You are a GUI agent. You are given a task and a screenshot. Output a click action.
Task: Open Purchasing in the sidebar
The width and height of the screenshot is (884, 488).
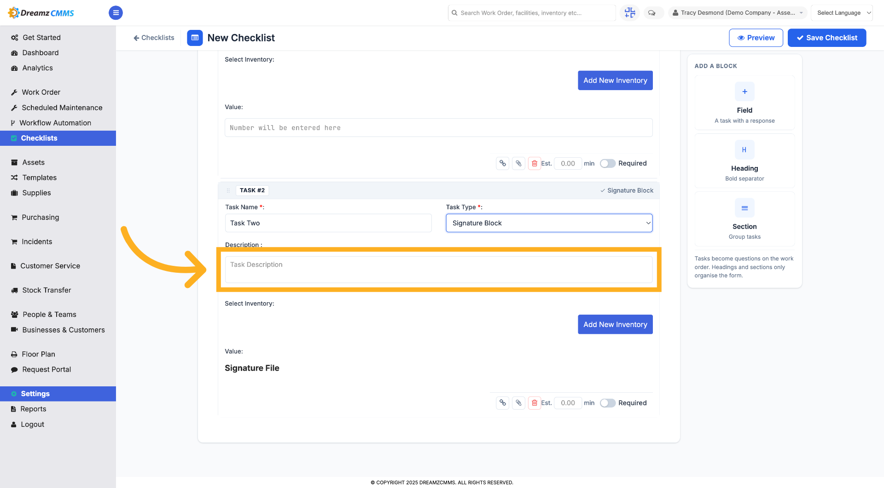pos(41,217)
